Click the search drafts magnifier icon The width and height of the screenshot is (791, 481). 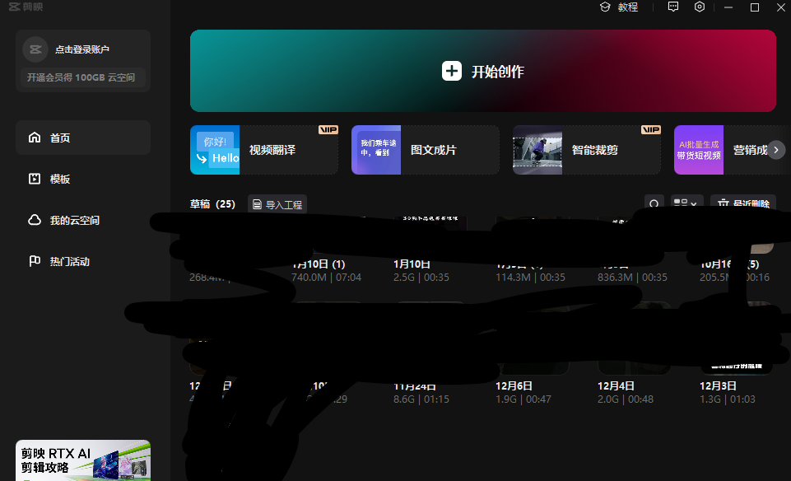click(654, 203)
